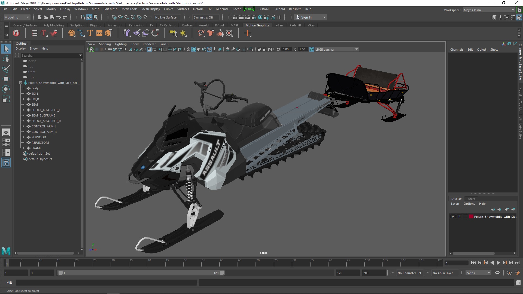Toggle loop playback icon
The width and height of the screenshot is (523, 294).
tap(497, 273)
